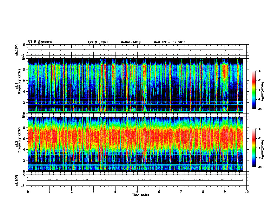The image size is (278, 215).
Task: Click the ch.1 spectrogram color scale bar
Action: click(x=254, y=90)
